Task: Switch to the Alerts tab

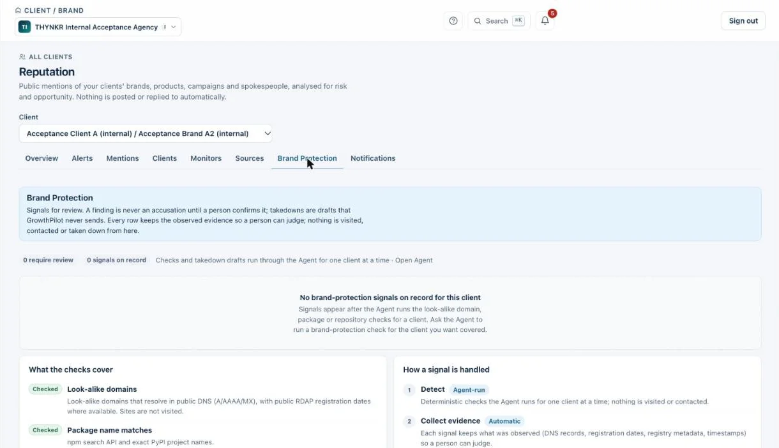Action: coord(82,158)
